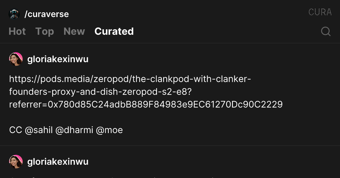Open the first gloriakexinwu profile picture
This screenshot has height=178, width=340.
16,59
